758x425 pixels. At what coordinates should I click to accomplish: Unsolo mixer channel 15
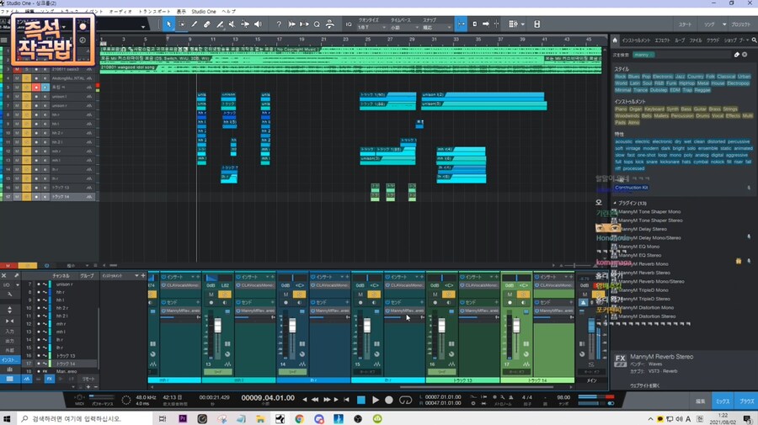[374, 294]
